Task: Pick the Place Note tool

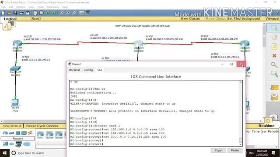Action: click(x=274, y=47)
